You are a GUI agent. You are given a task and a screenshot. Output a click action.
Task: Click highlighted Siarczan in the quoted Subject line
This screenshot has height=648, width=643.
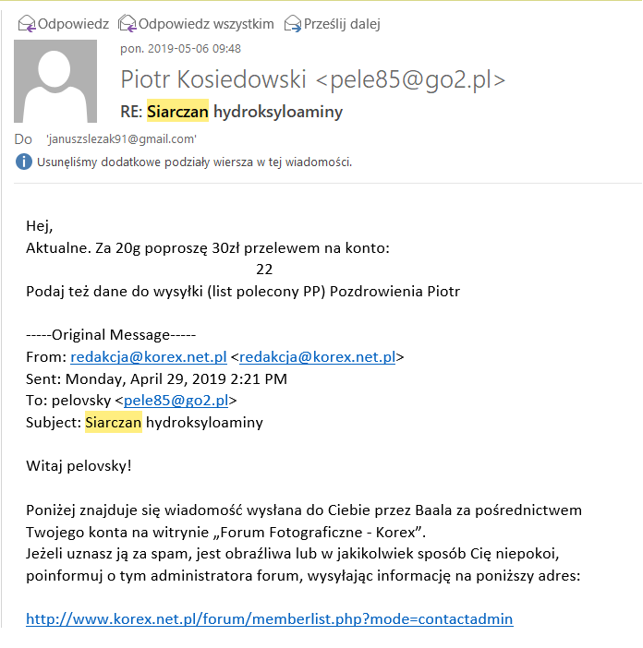click(113, 423)
